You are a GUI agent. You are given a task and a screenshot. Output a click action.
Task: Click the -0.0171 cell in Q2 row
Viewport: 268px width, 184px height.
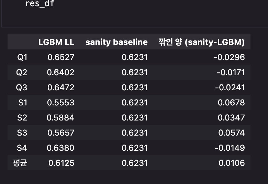(x=231, y=72)
